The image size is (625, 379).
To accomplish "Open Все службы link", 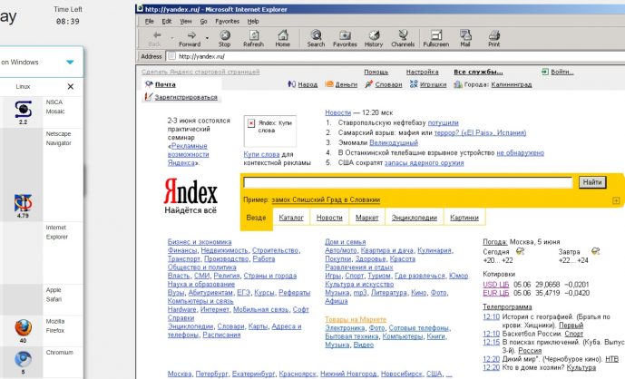I will [x=478, y=72].
